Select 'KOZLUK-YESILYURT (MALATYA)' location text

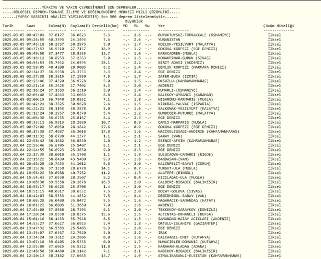[x=187, y=44]
